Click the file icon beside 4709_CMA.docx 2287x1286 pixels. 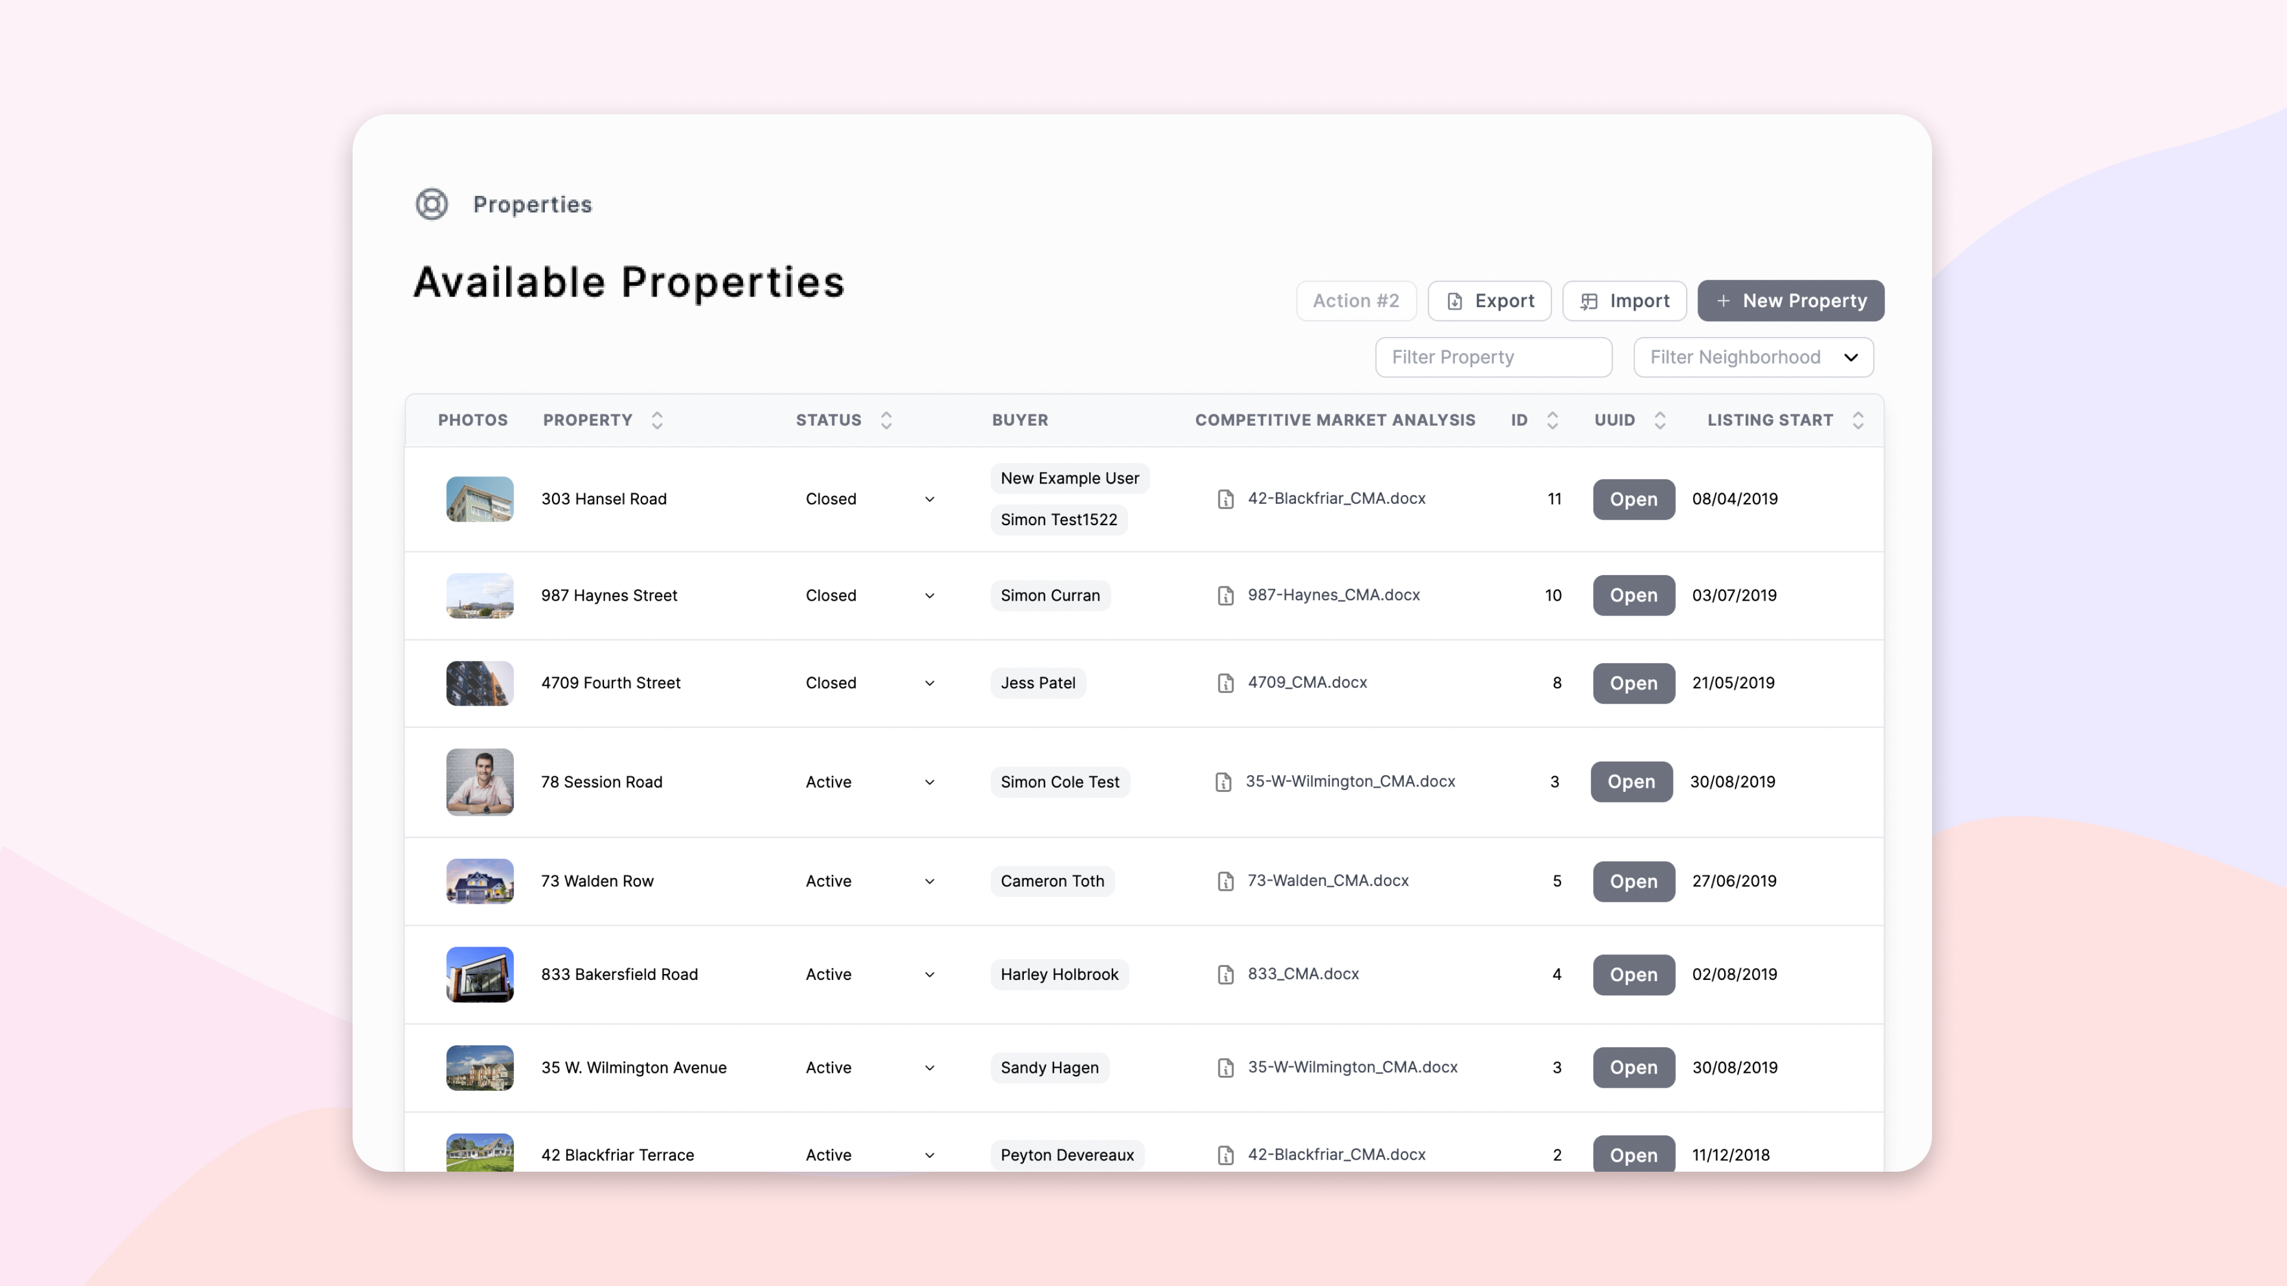[x=1225, y=682]
